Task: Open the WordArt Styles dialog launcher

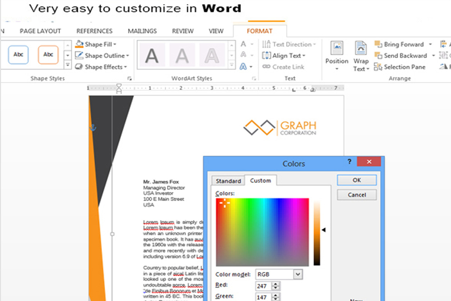Action: [254, 79]
